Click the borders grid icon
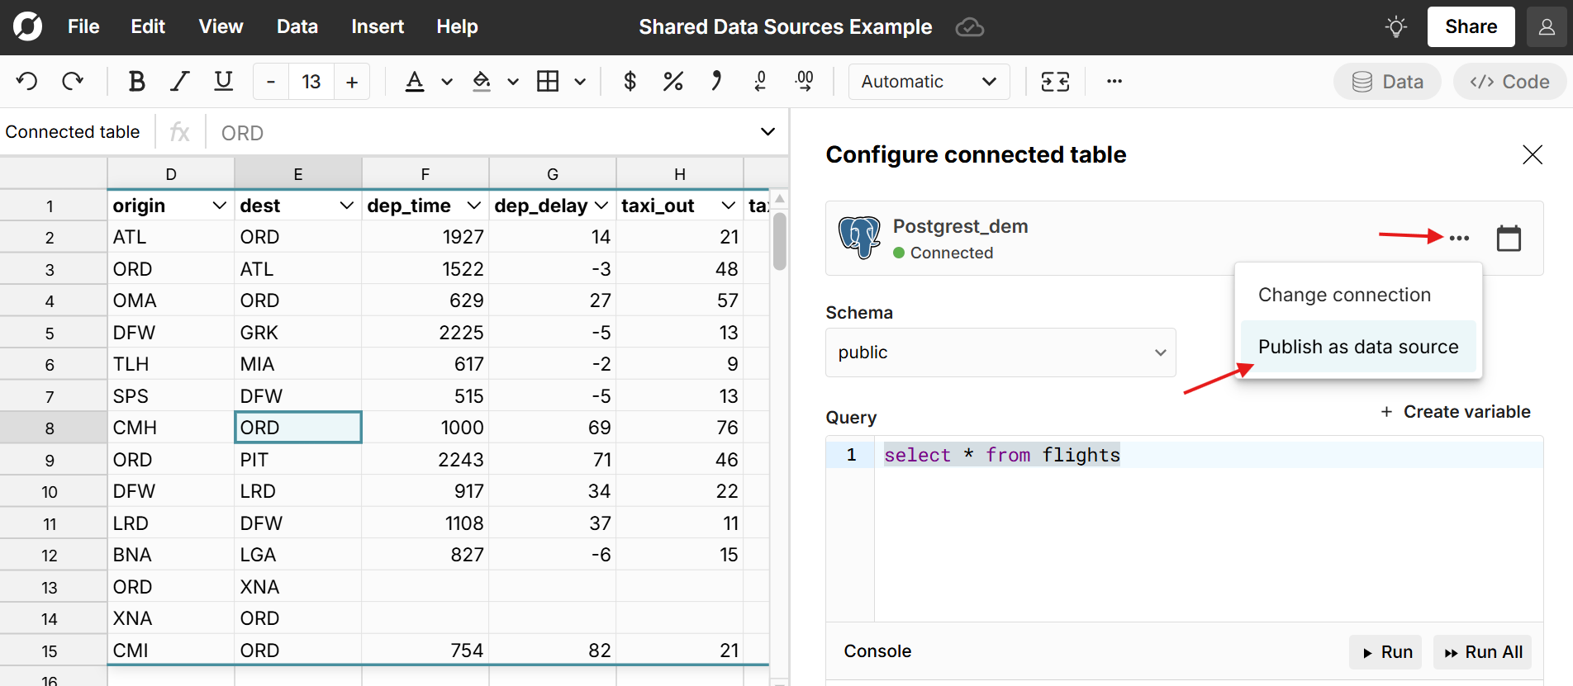Viewport: 1573px width, 686px height. (x=548, y=81)
